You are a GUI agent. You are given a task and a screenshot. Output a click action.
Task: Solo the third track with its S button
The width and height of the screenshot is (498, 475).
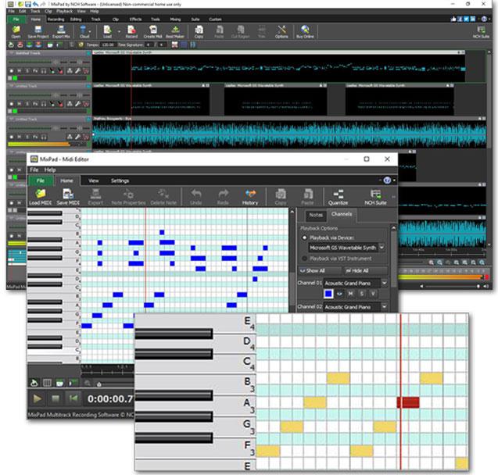pos(27,137)
